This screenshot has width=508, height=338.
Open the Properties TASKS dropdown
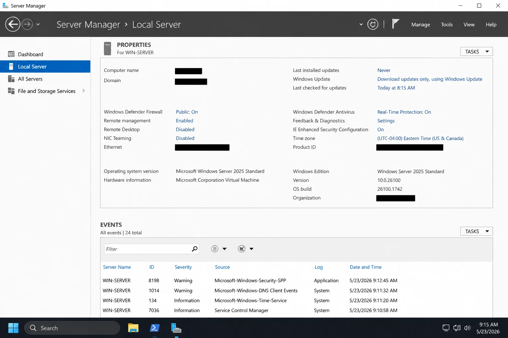coord(476,51)
